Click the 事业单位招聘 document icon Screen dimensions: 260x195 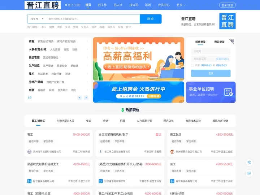click(x=229, y=92)
